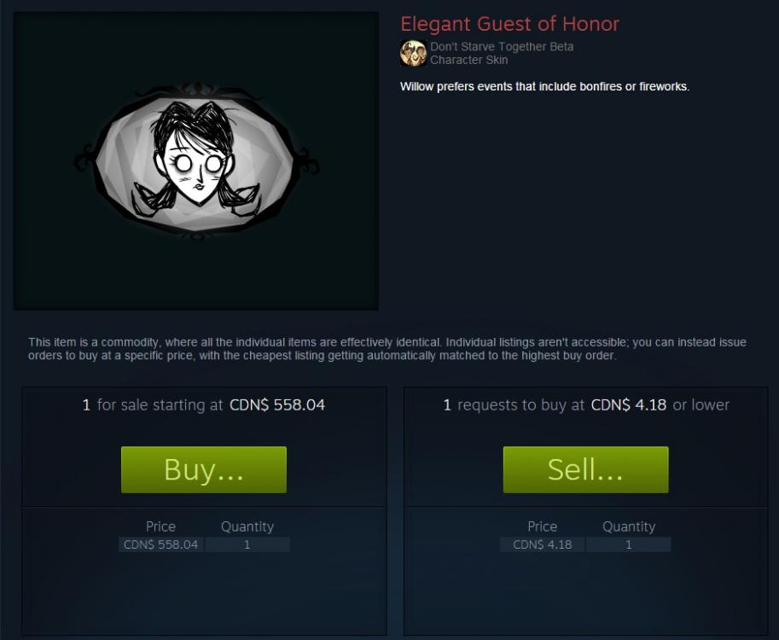The width and height of the screenshot is (779, 640).
Task: Click the Quantity header under the Sell button
Action: [x=629, y=527]
